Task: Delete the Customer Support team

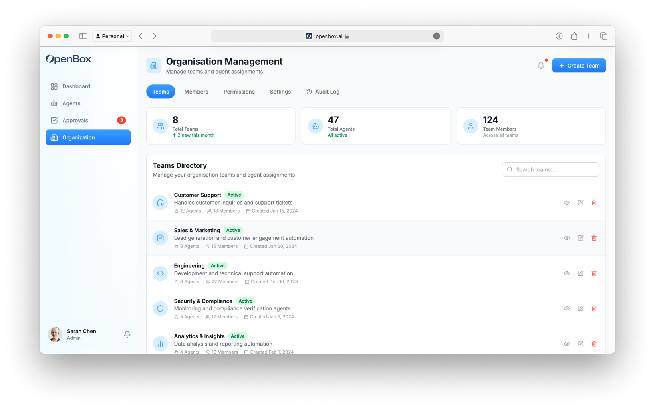Action: click(x=594, y=203)
